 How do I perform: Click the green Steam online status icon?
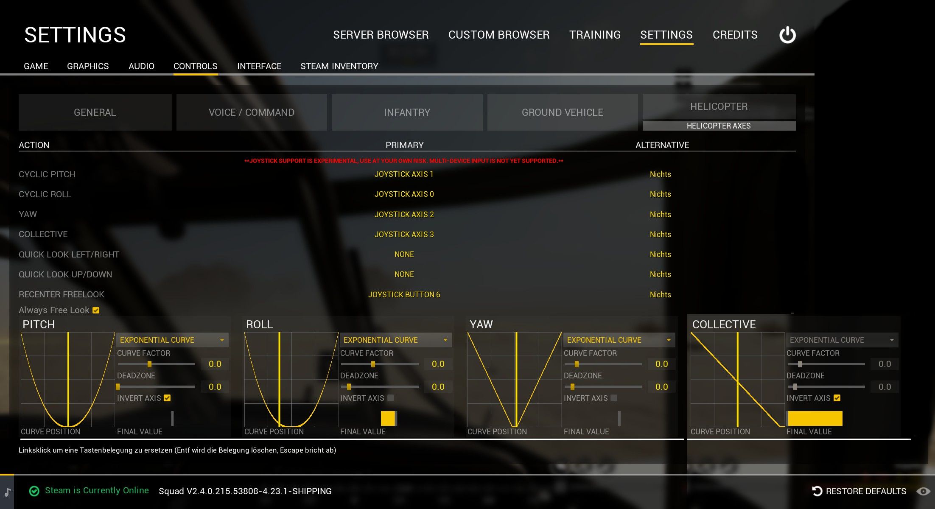[x=34, y=491]
